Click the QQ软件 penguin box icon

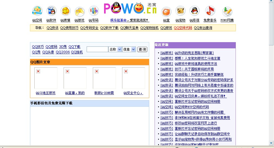51,11
